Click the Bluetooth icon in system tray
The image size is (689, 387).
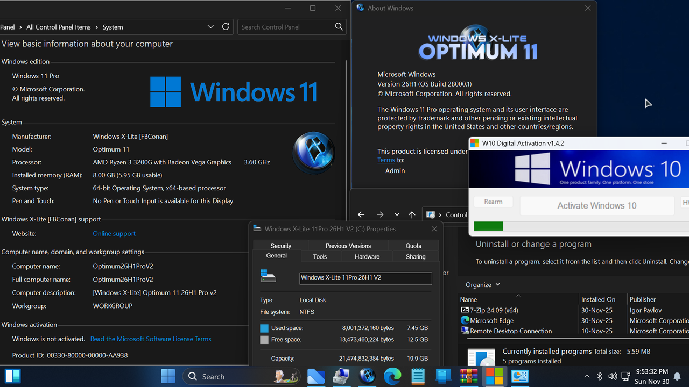click(x=600, y=376)
